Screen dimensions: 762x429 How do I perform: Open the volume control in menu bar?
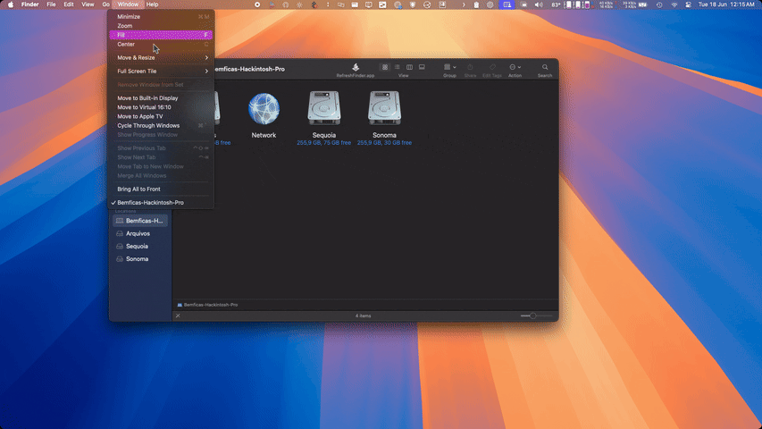pos(539,4)
